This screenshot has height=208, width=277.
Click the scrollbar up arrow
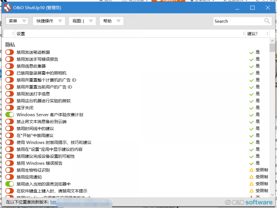(272, 41)
